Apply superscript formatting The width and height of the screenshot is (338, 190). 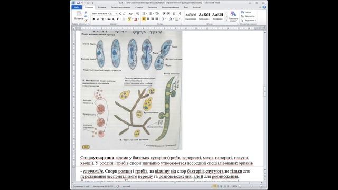[x=118, y=19]
